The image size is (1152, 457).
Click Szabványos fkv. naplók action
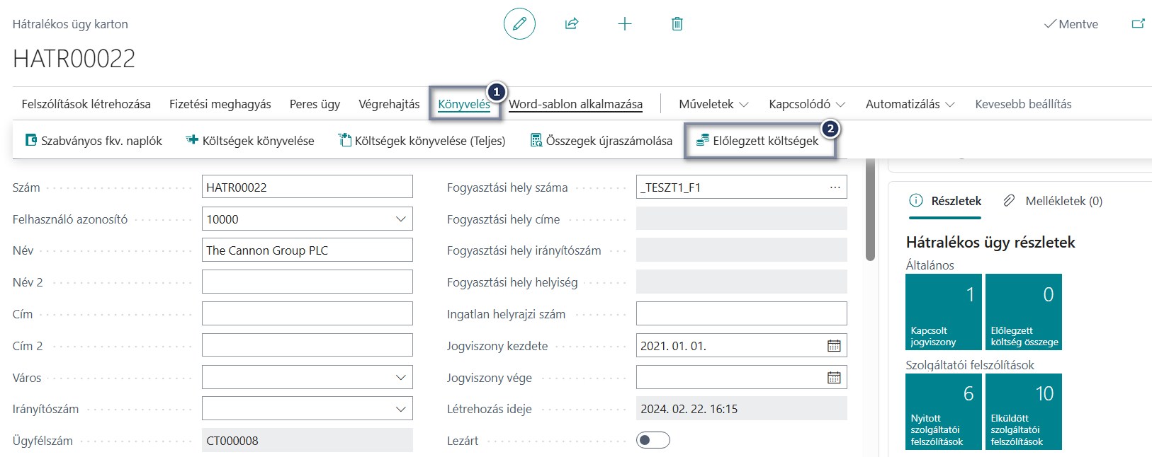pyautogui.click(x=94, y=141)
